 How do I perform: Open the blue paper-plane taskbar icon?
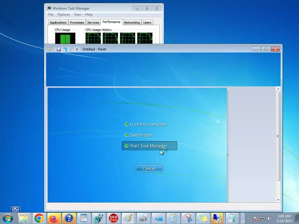(158, 218)
